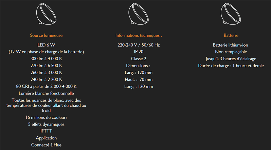Screen dimensions: 271x150
Task: Select the IP 20 specification
Action: (x=139, y=52)
